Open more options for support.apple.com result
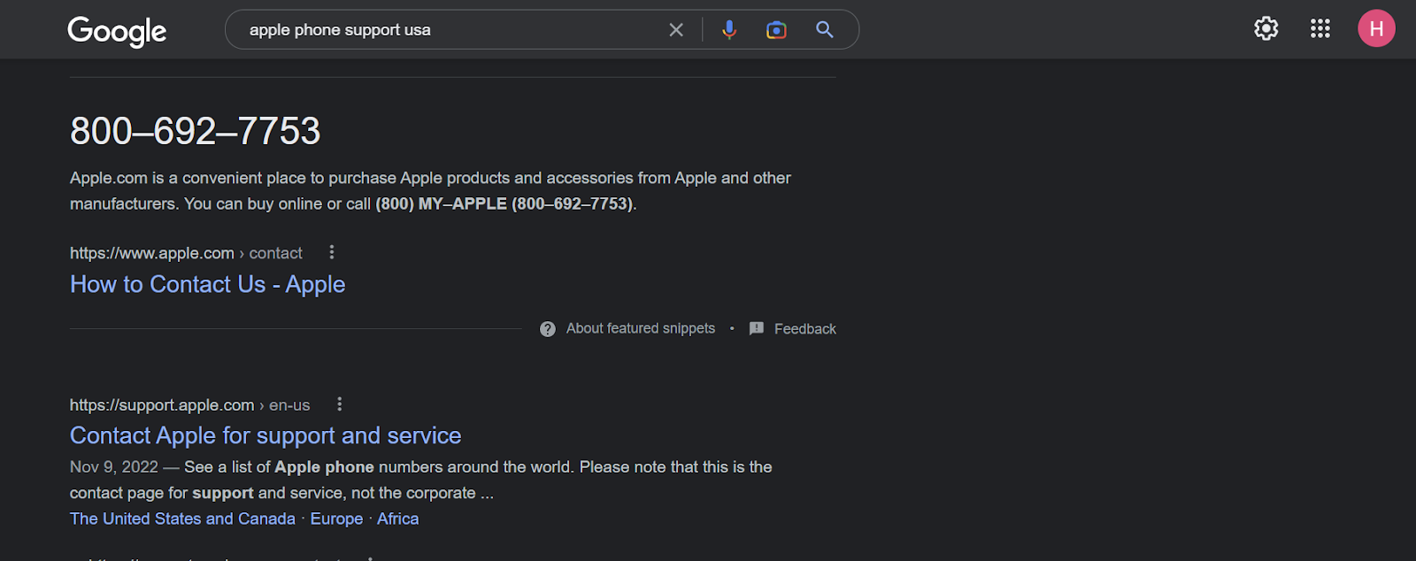Image resolution: width=1416 pixels, height=561 pixels. (340, 404)
